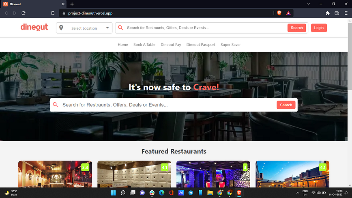This screenshot has height=198, width=352.
Task: Open the Brave wallet icon
Action: tap(337, 13)
